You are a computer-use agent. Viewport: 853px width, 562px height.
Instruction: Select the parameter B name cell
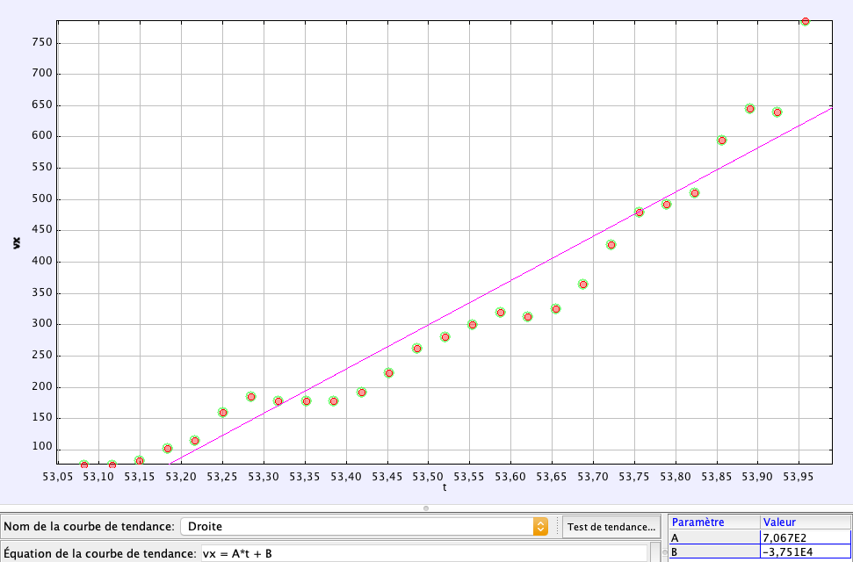pyautogui.click(x=713, y=553)
